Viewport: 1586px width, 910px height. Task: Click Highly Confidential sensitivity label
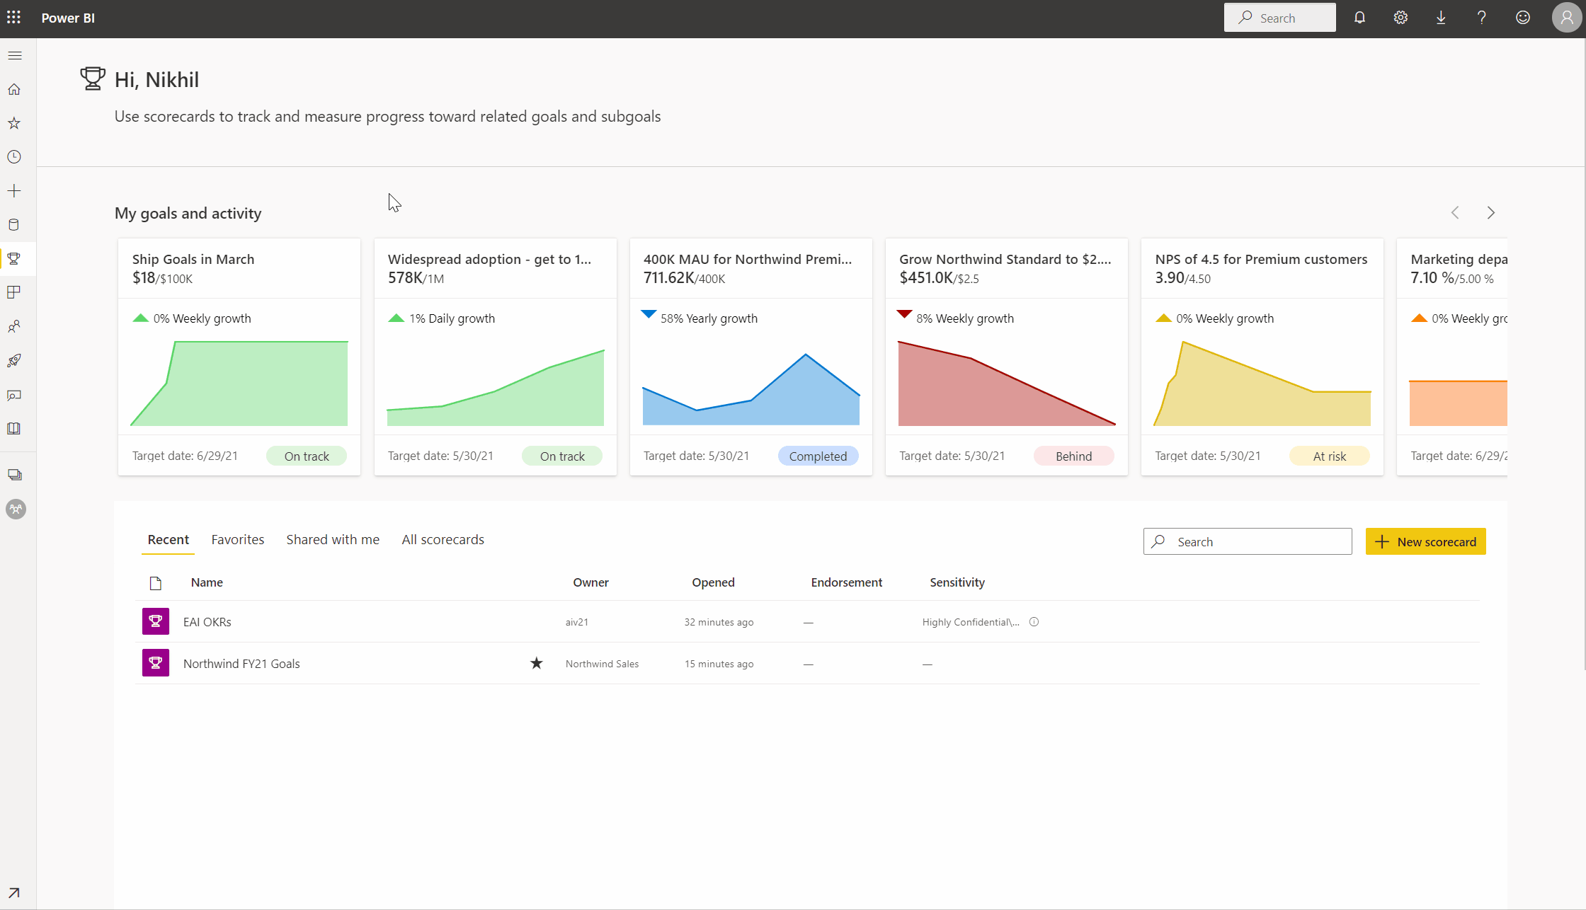click(971, 622)
